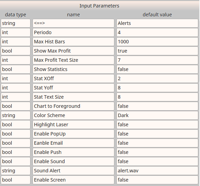Image resolution: width=200 pixels, height=186 pixels.
Task: Click the Stat Yoff default value
Action: (x=157, y=88)
